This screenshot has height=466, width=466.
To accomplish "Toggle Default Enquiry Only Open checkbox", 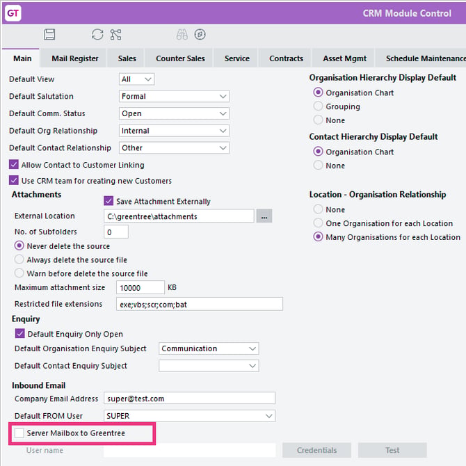I will (x=20, y=333).
